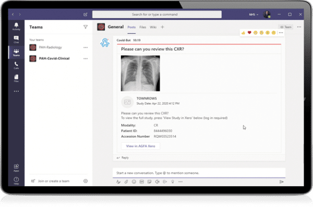
Task: Select the Teams sidebar icon
Action: [16, 53]
